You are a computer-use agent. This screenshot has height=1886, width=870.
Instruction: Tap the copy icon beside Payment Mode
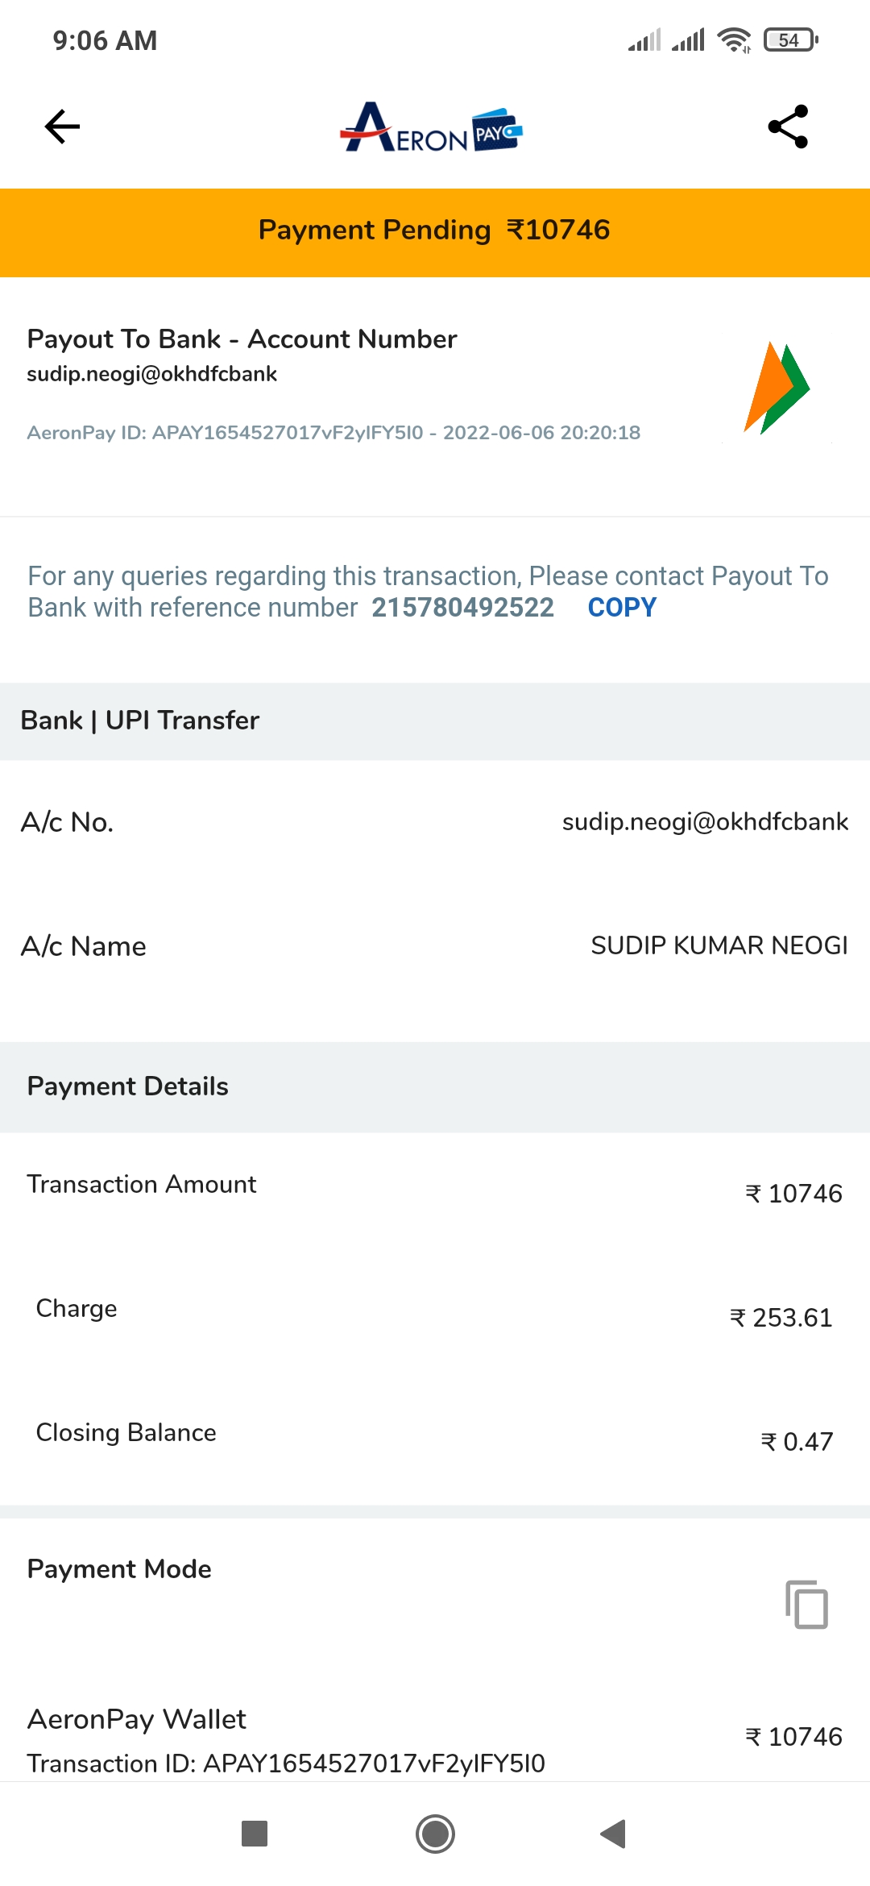coord(806,1604)
